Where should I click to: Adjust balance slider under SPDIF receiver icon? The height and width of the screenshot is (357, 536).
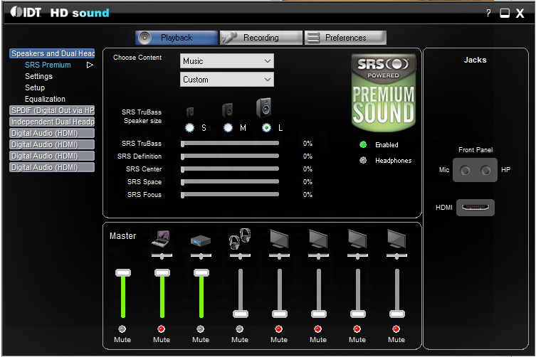pos(201,255)
